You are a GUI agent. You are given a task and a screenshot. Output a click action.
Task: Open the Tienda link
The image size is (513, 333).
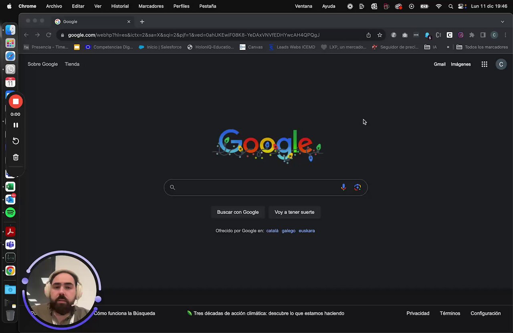point(72,64)
